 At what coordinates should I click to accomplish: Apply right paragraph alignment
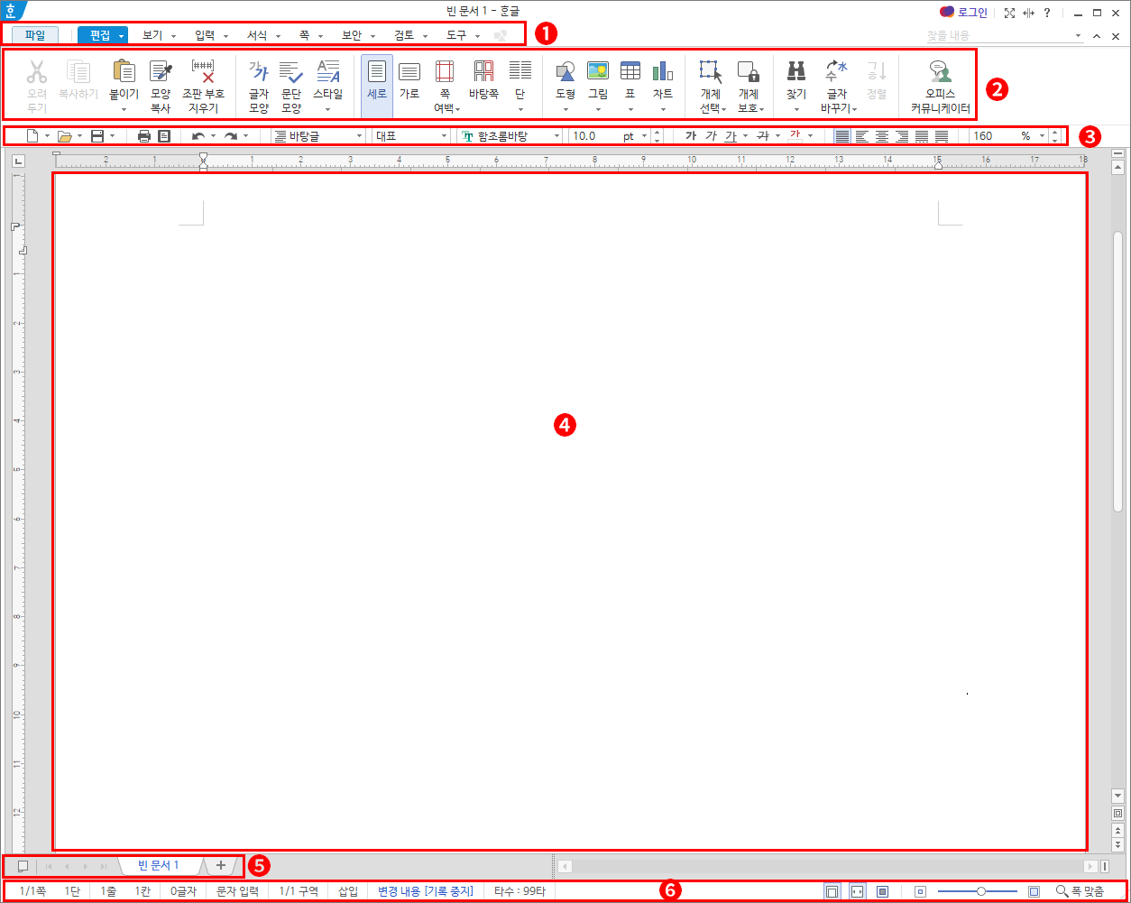901,136
